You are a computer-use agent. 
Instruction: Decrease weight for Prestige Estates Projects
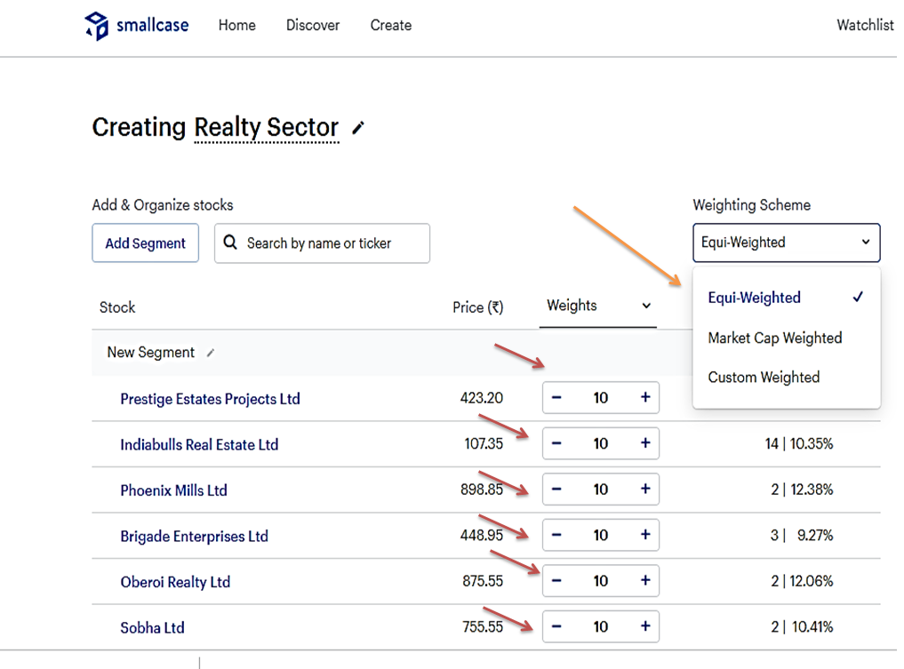pyautogui.click(x=556, y=398)
